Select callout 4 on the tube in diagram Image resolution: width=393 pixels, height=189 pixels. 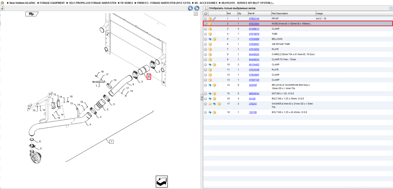(90, 125)
